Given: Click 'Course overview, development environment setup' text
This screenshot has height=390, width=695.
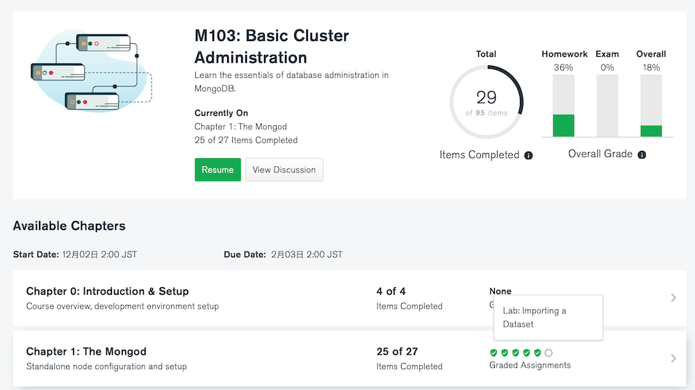Looking at the screenshot, I should click(122, 307).
